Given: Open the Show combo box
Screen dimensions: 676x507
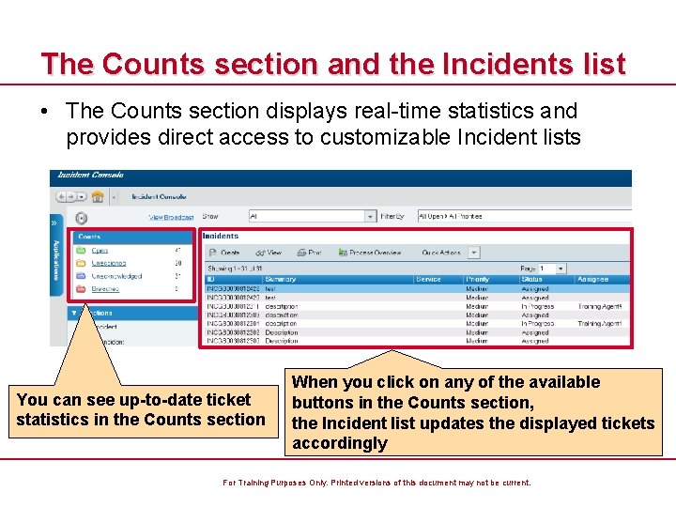Looking at the screenshot, I should click(x=313, y=216).
